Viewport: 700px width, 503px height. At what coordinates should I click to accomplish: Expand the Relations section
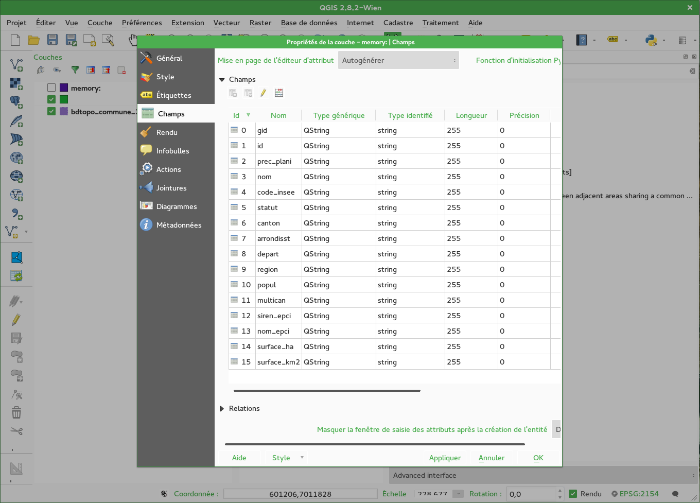(x=222, y=409)
